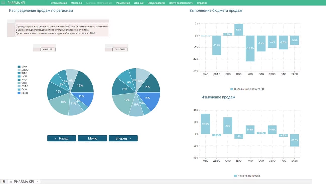Screen dimensions: 326x184
Task: Open the Оптимизация menu
Action: click(59, 3)
